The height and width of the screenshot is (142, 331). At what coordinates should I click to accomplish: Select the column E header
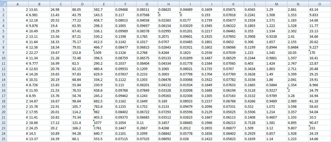pos(104,4)
